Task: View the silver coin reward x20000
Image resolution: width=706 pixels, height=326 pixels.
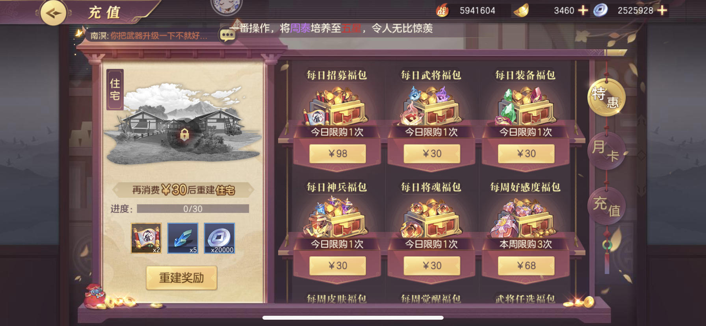Action: coord(219,238)
